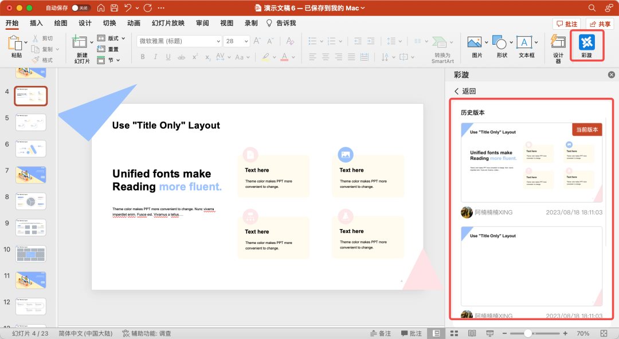
Task: Toggle subscript formatting
Action: pyautogui.click(x=207, y=57)
